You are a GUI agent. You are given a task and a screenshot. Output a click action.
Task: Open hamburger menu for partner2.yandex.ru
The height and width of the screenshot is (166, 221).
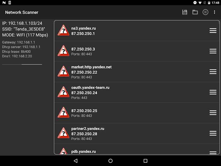pos(213,133)
